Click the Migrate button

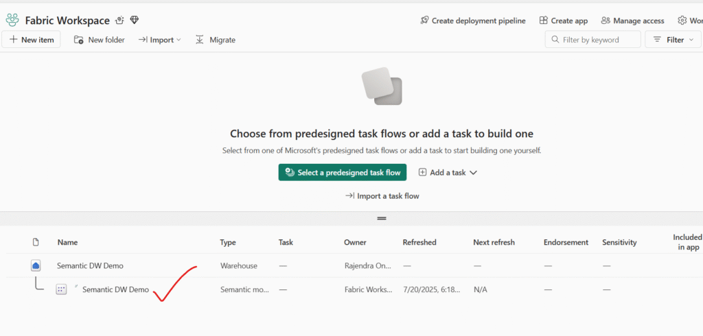[x=215, y=40]
